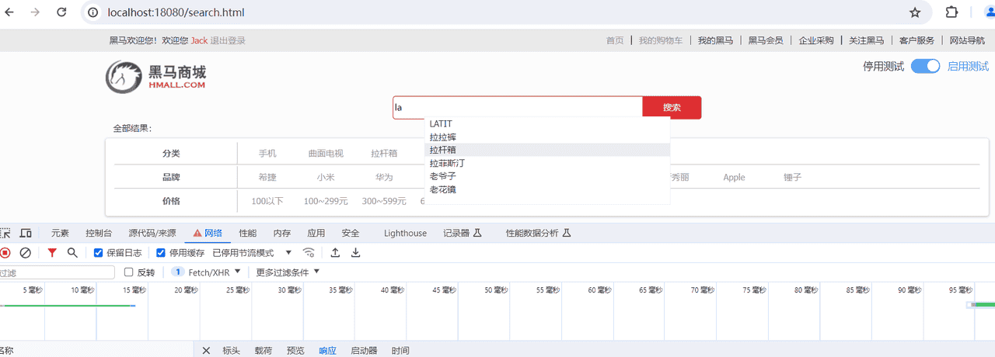Select 拉杆箱 suggestion from autocomplete list
This screenshot has height=357, width=995.
click(443, 150)
